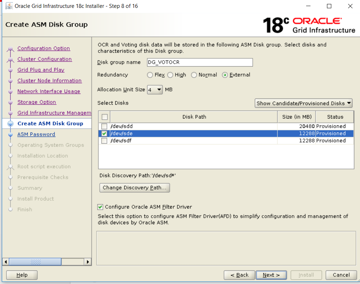Click the Java installer title bar icon
360x284 pixels.
(9, 6)
